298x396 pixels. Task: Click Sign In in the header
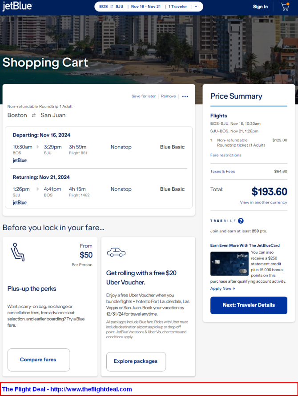(260, 7)
